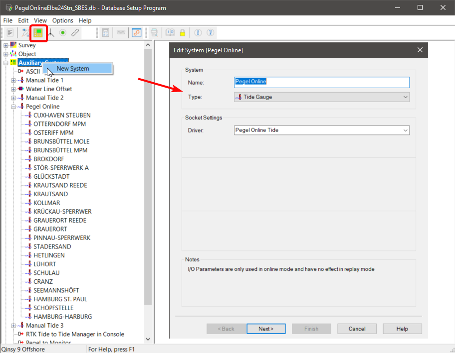Click the Cancel button
Image resolution: width=455 pixels, height=353 pixels.
(357, 329)
